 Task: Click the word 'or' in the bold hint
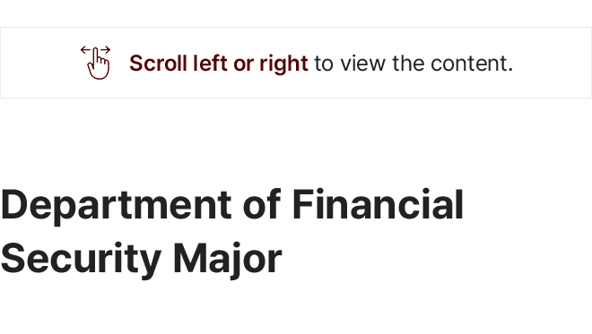tap(243, 64)
